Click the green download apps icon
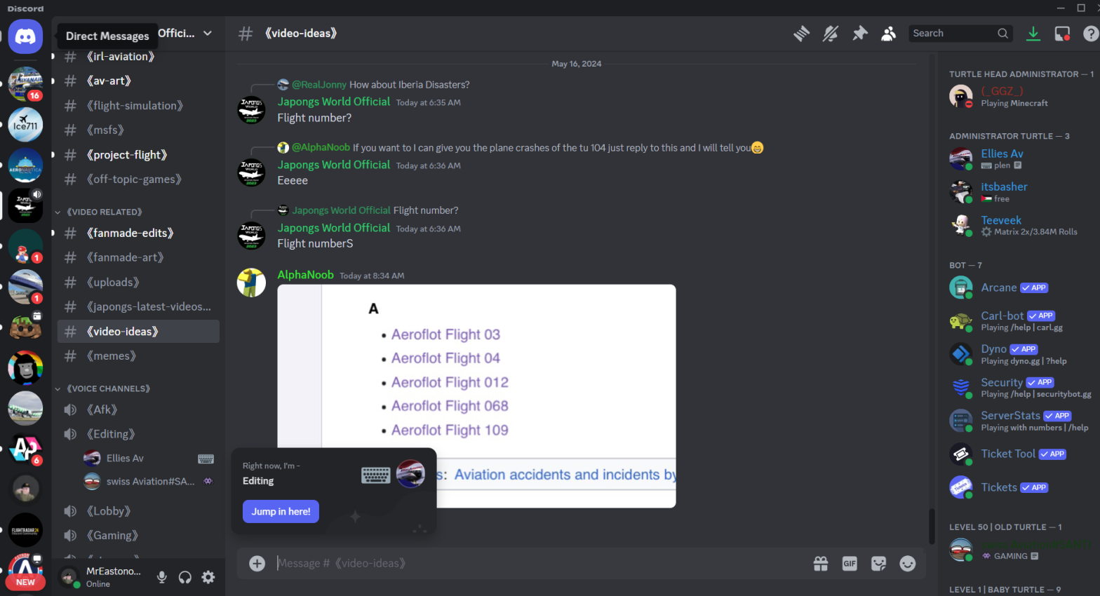The image size is (1100, 596). tap(1033, 34)
